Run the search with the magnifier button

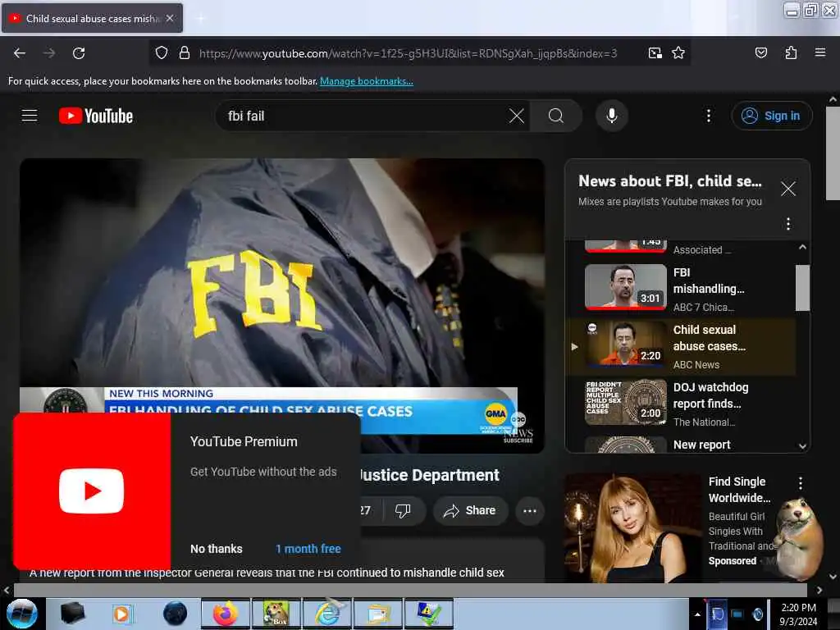(556, 116)
